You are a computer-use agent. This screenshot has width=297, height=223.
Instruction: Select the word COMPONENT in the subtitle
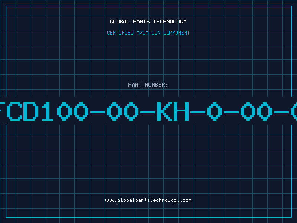[176, 33]
